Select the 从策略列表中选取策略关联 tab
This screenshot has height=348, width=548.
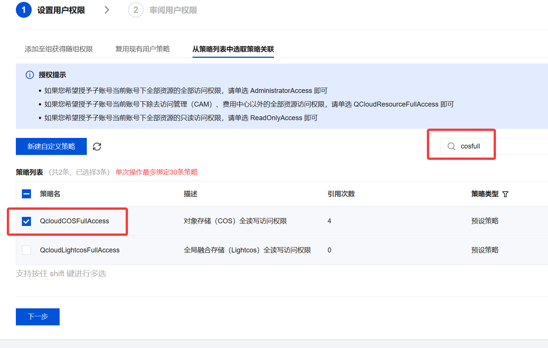(x=233, y=49)
